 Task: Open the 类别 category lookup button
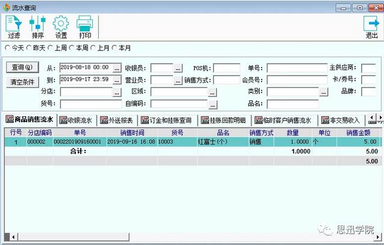324,92
